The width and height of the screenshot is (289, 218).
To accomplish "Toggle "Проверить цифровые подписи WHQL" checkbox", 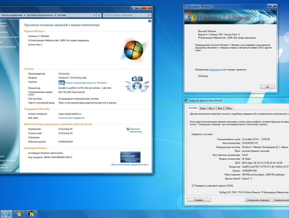I will pos(193,186).
